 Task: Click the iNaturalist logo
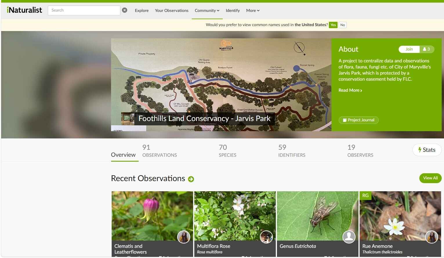(x=24, y=10)
